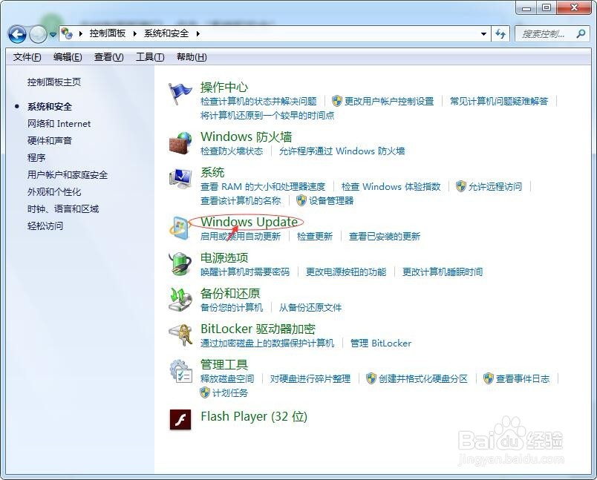Click the BitLocker drive keys icon
The height and width of the screenshot is (480, 597).
[x=180, y=335]
